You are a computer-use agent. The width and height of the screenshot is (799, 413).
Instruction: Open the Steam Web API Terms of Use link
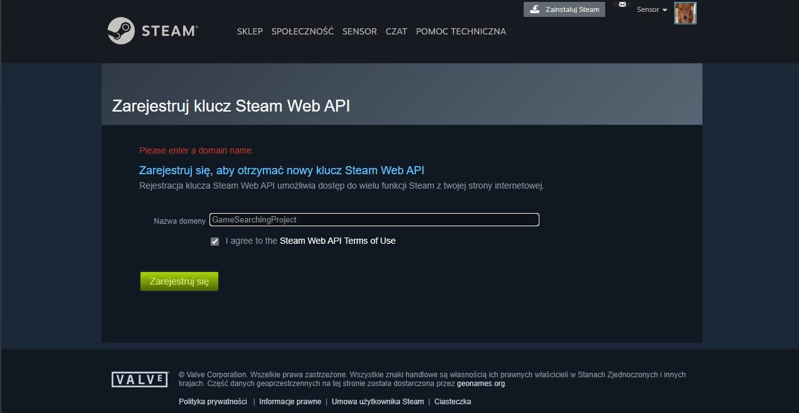pyautogui.click(x=337, y=241)
